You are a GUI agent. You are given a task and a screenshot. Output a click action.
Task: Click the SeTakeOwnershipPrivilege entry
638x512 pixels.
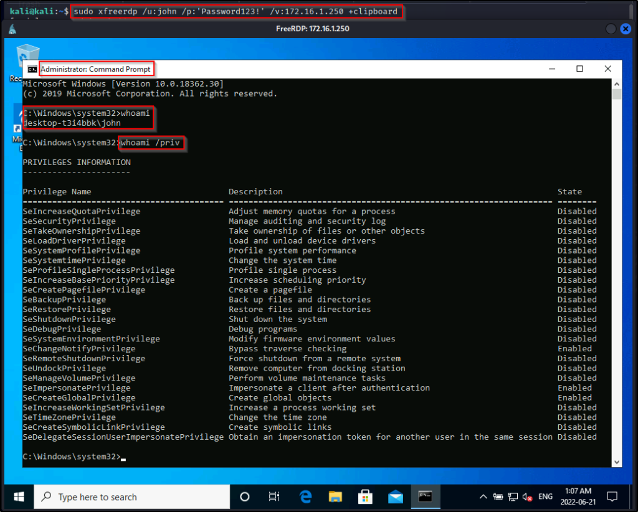click(x=82, y=231)
